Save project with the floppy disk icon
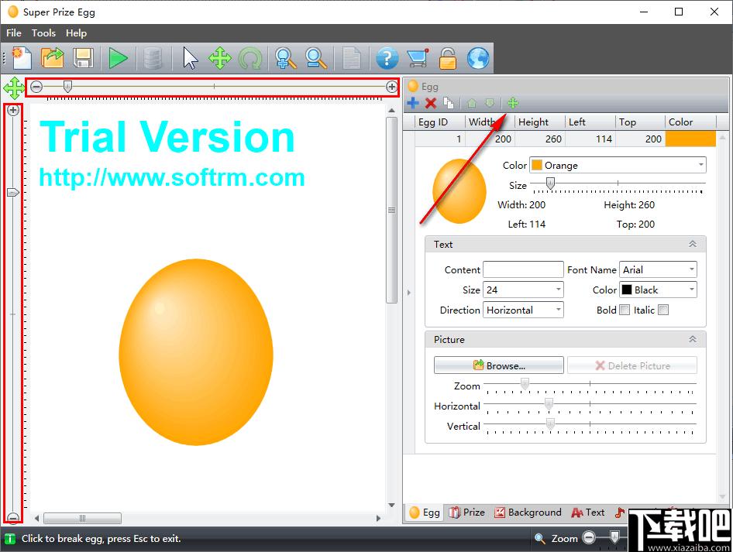This screenshot has height=552, width=733. tap(83, 58)
